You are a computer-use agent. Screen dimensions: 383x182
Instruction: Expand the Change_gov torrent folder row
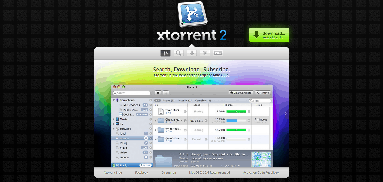(x=155, y=121)
